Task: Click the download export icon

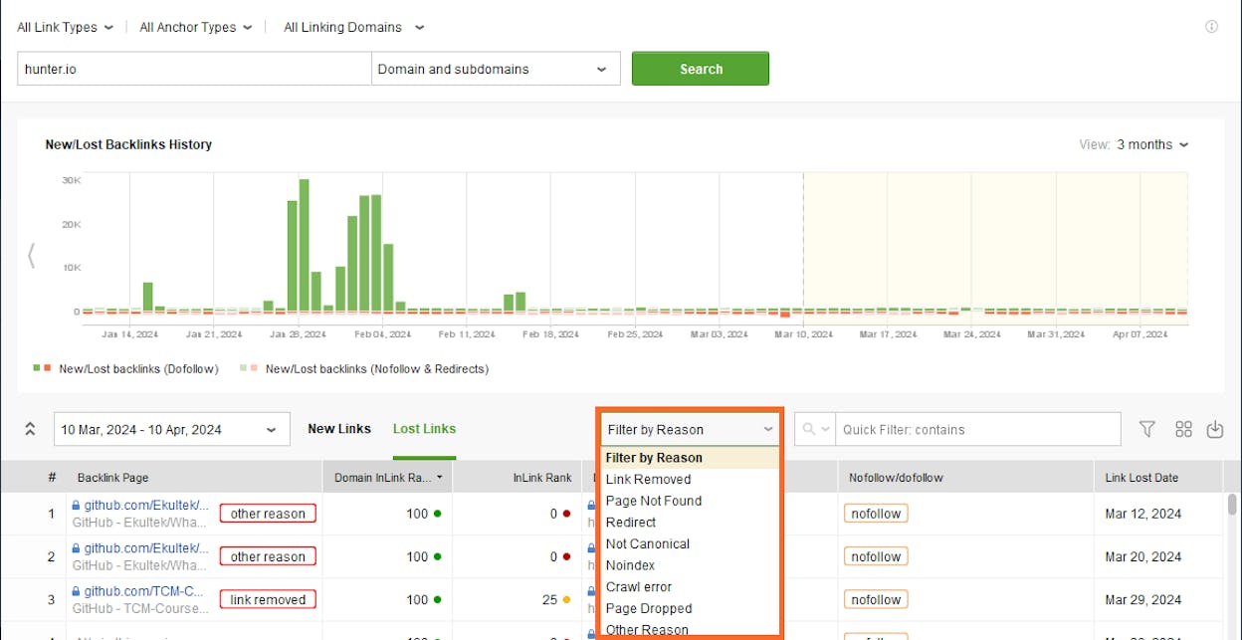Action: (1215, 429)
